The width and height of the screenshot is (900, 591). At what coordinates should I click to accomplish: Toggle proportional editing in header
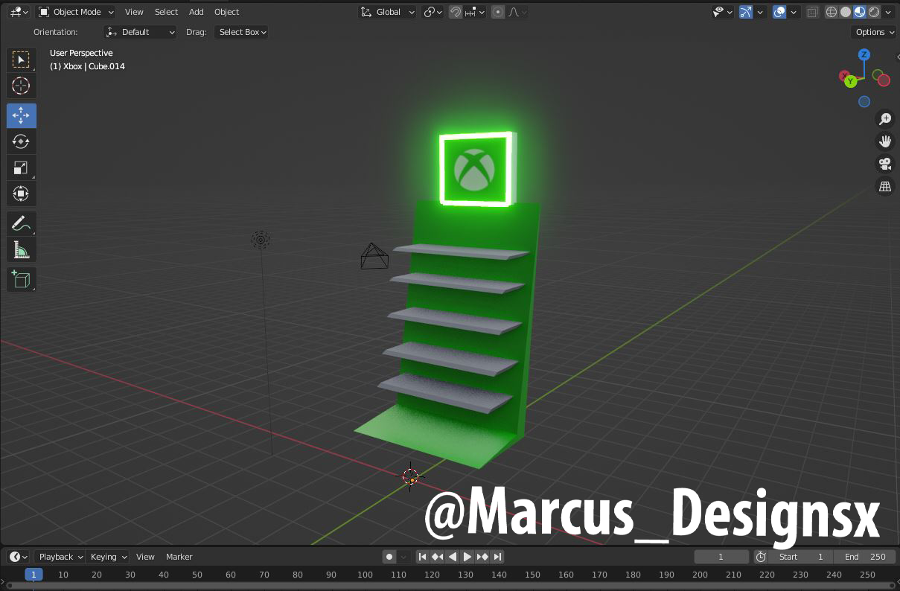498,12
